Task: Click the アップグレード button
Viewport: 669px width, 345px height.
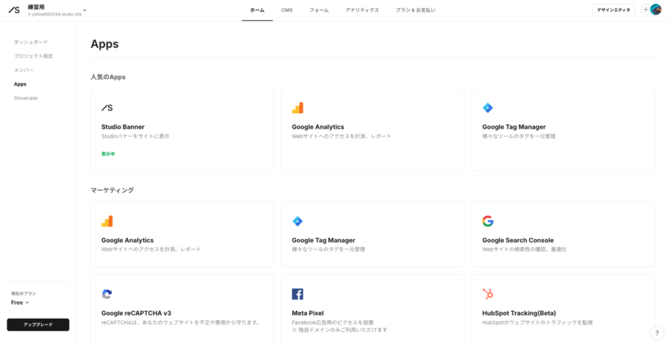Action: pyautogui.click(x=38, y=325)
